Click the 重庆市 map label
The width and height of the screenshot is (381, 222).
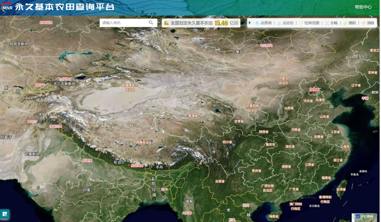pyautogui.click(x=271, y=145)
